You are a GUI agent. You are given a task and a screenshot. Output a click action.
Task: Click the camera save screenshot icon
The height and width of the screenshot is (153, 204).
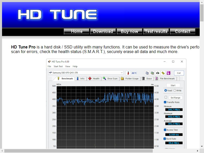click(158, 73)
